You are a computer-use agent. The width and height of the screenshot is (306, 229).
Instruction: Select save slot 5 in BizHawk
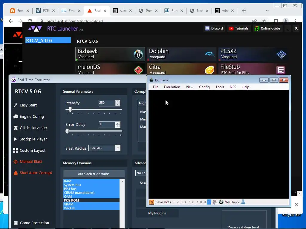pos(189,202)
